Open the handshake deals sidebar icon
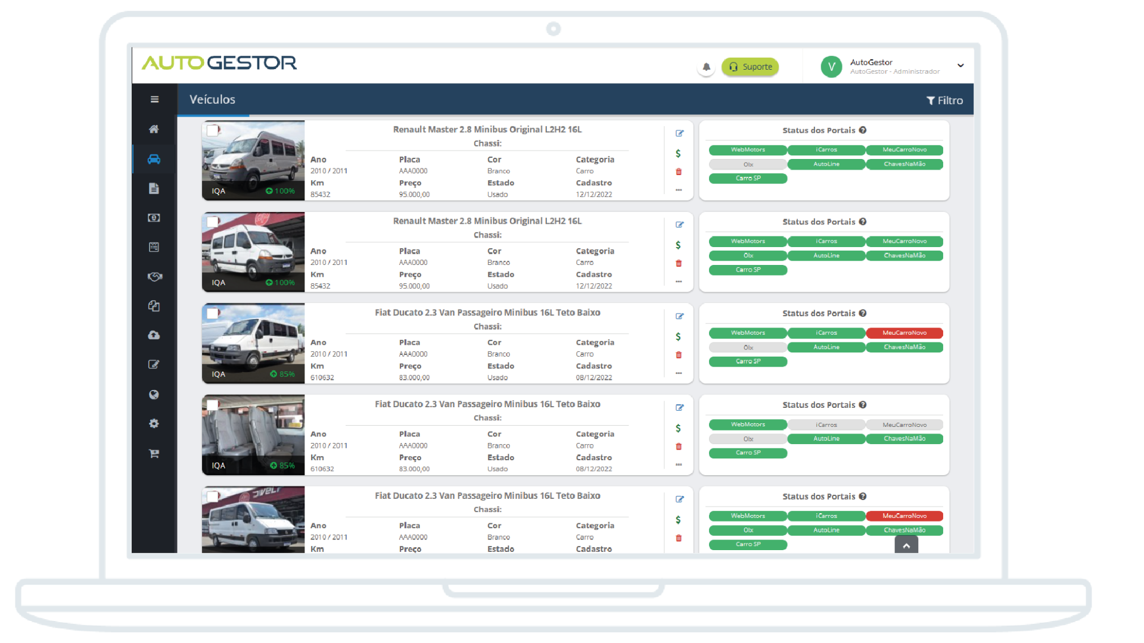 tap(154, 277)
